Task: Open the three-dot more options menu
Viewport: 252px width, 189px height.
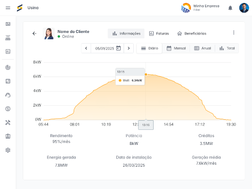Action: click(234, 32)
